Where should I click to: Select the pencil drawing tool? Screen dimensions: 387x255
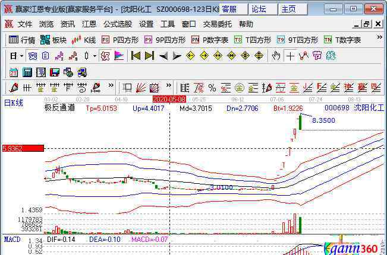coord(14,88)
